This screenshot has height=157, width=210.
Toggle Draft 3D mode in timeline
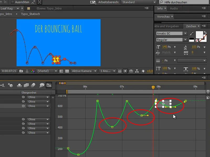pos(10,85)
